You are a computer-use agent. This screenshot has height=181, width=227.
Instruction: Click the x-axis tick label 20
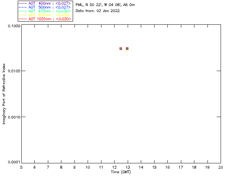click(x=221, y=167)
